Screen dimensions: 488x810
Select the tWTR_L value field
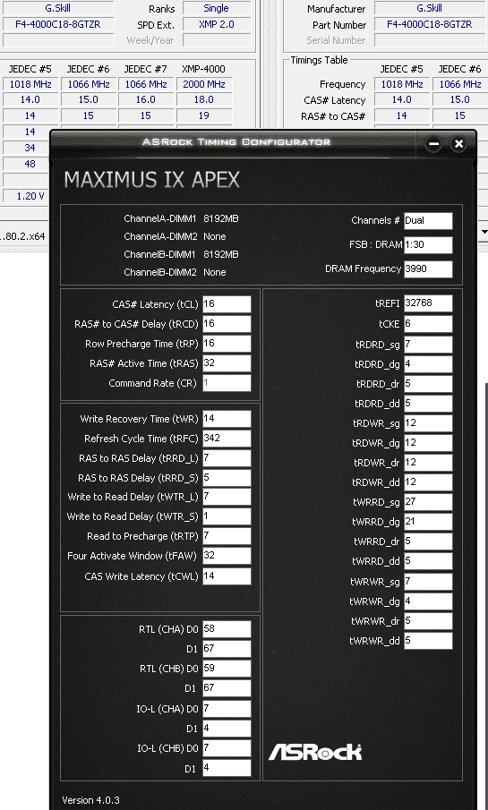227,497
